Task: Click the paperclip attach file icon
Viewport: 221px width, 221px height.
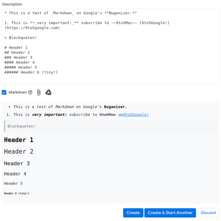Action: tap(39, 93)
